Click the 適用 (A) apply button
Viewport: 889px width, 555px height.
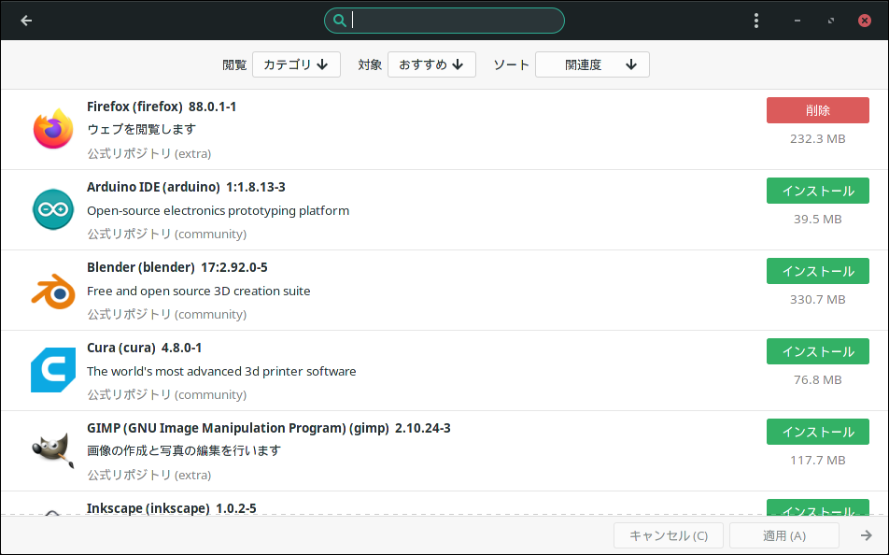click(x=784, y=535)
